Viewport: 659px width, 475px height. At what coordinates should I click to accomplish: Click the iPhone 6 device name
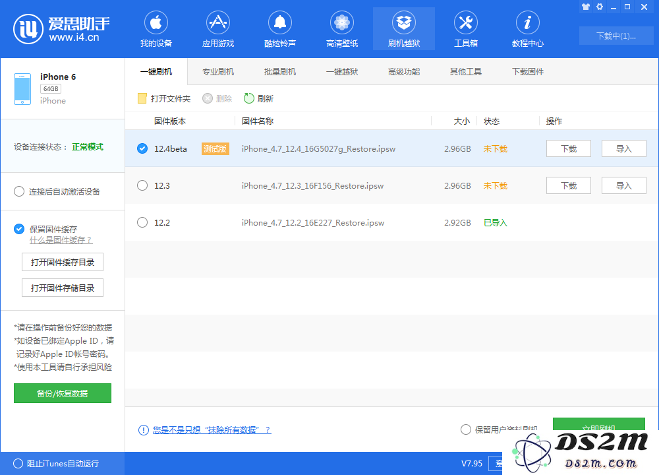58,77
